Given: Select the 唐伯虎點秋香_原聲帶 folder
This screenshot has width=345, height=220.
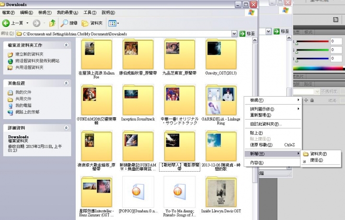Looking at the screenshot, I should tap(138, 55).
